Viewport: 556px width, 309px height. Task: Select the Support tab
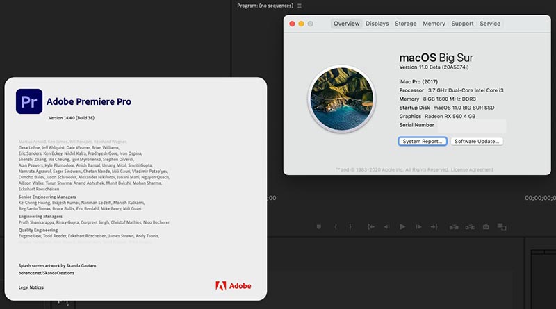coord(462,24)
